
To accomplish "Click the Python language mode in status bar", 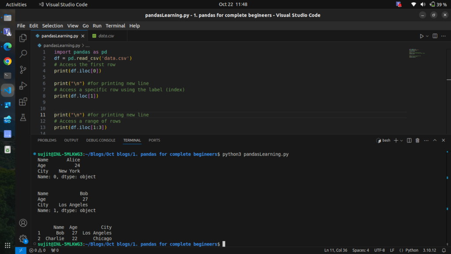I will pyautogui.click(x=409, y=250).
